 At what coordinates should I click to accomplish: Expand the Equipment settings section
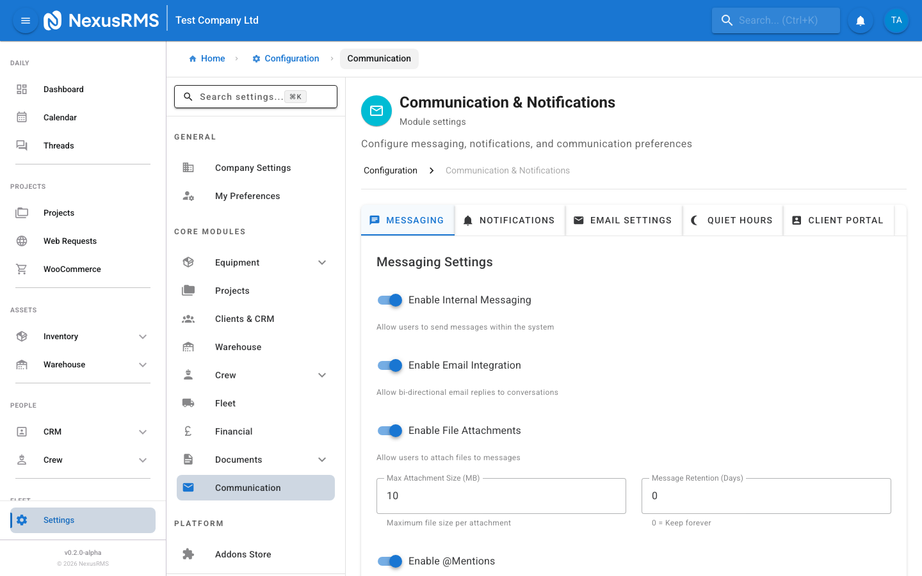322,262
